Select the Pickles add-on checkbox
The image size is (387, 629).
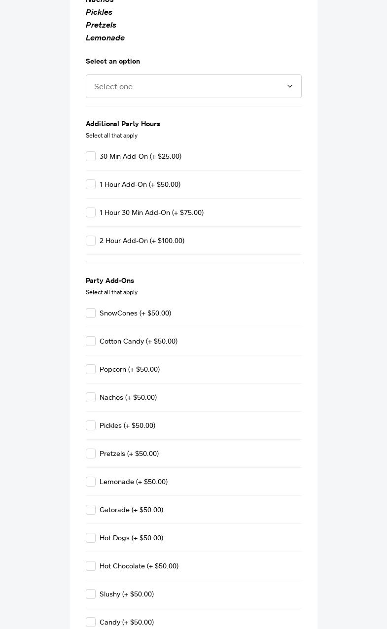(x=91, y=425)
